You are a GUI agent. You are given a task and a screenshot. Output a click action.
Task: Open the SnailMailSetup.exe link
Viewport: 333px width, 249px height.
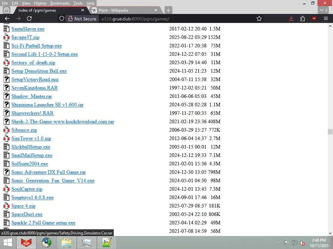click(32, 155)
